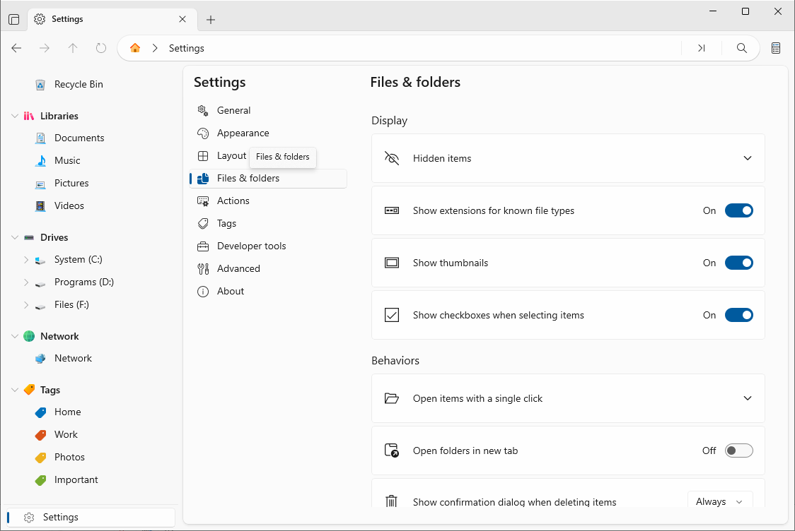Click the Videos library icon
The image size is (795, 531).
40,206
